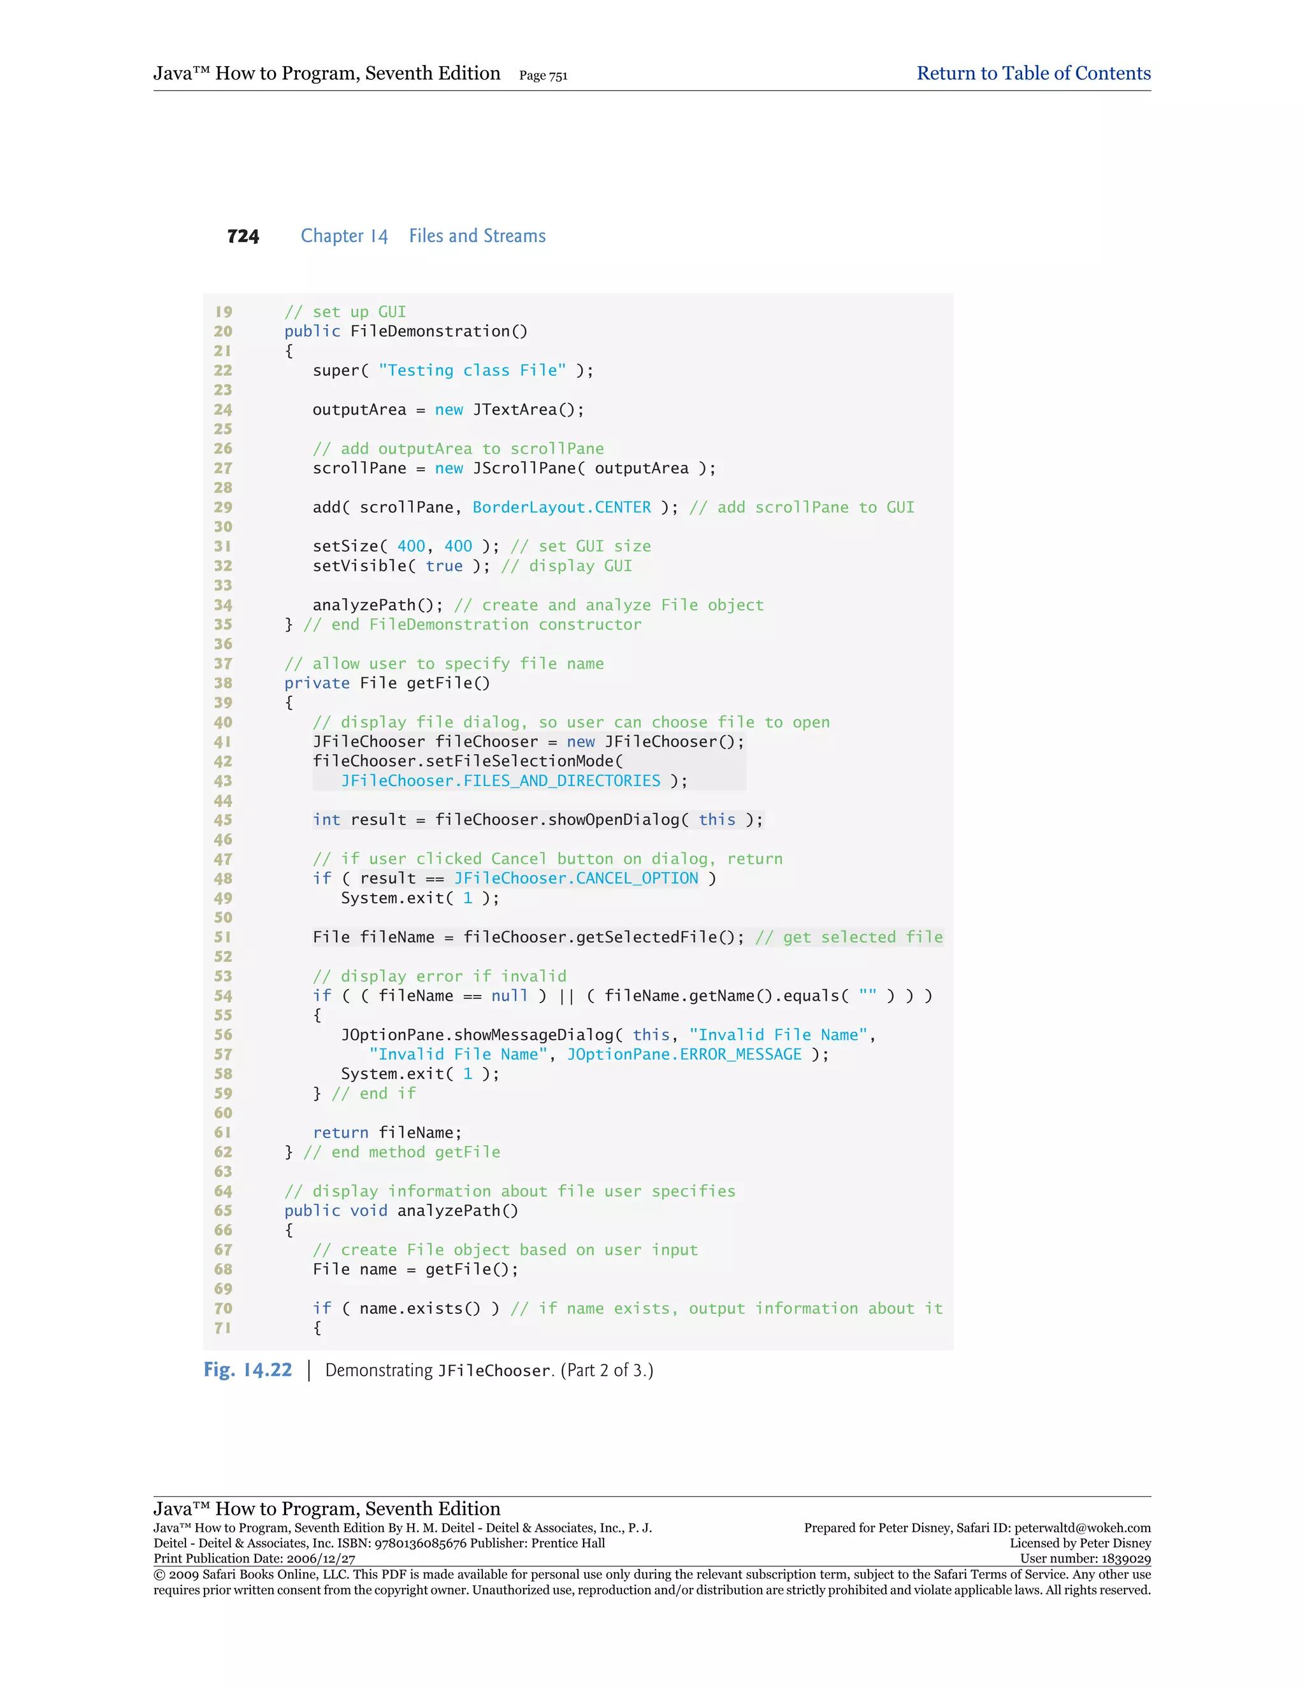Click the footer email peterwaltd@wokeh.com
Screen dimensions: 1305x1688
(x=1081, y=1528)
